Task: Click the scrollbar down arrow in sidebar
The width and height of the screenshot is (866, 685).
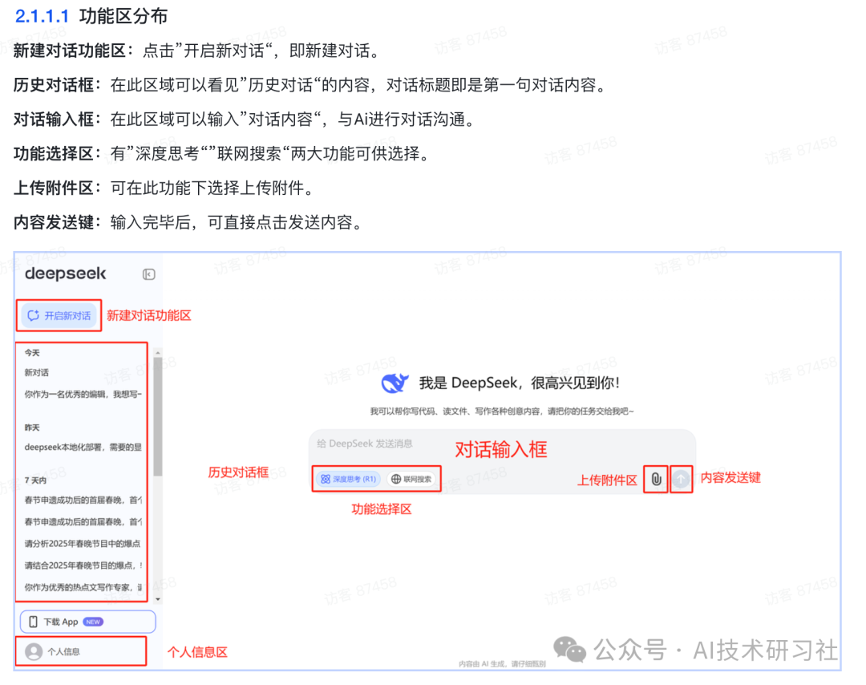Action: pyautogui.click(x=158, y=599)
